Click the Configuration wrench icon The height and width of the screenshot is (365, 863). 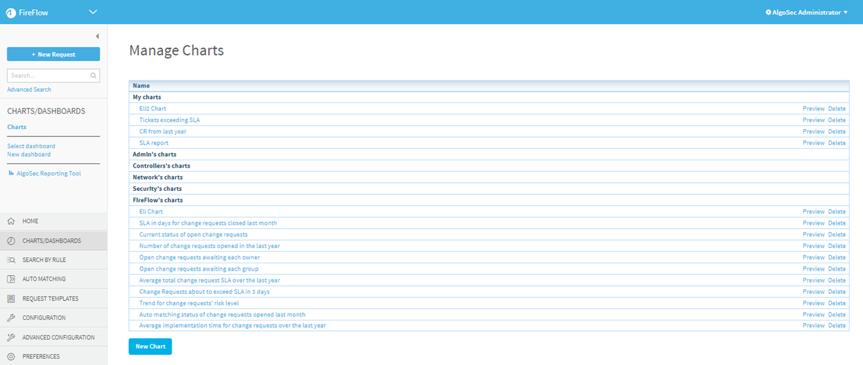(11, 318)
